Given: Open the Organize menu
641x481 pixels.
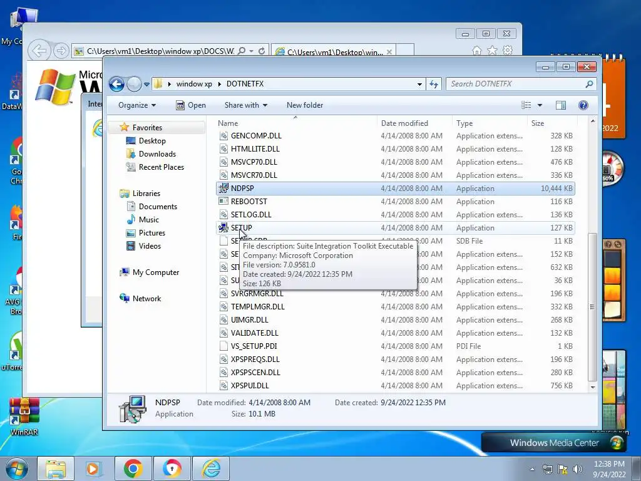Looking at the screenshot, I should [x=137, y=105].
